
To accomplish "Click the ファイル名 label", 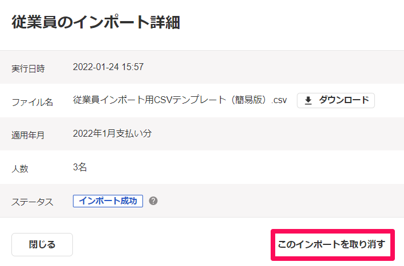I will click(x=32, y=102).
